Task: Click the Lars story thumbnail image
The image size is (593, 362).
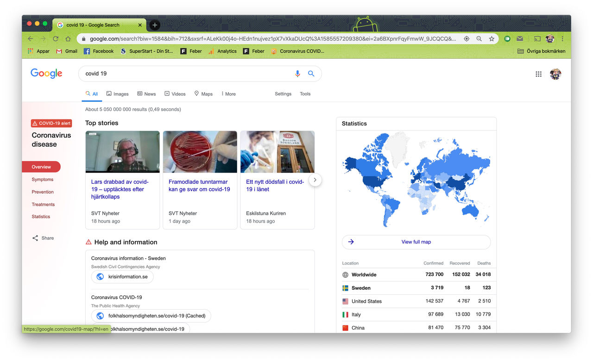Action: [123, 152]
